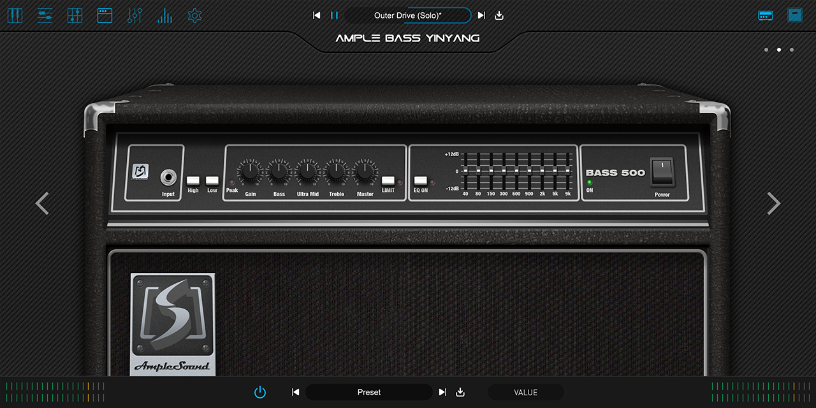Screen dimensions: 816x408
Task: Click the 9k EQ slider
Action: (567, 171)
